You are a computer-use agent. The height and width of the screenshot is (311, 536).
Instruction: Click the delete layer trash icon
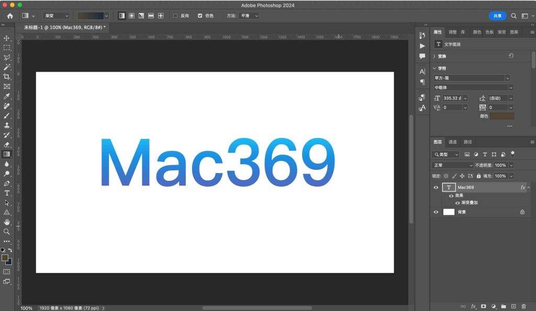(x=523, y=306)
